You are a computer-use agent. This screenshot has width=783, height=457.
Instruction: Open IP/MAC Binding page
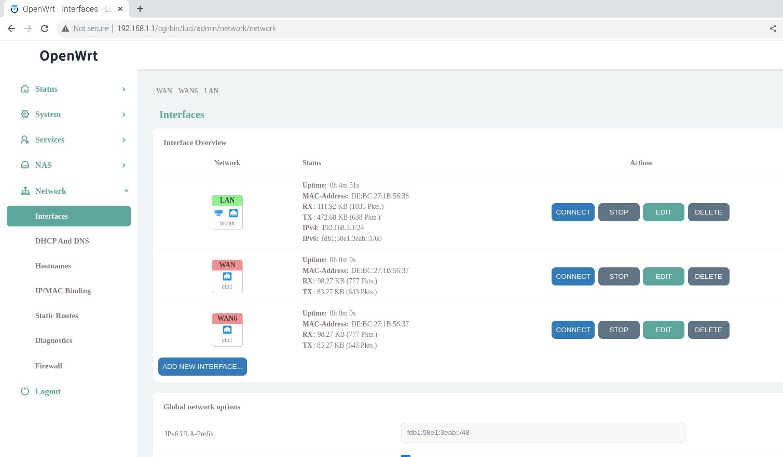tap(63, 291)
